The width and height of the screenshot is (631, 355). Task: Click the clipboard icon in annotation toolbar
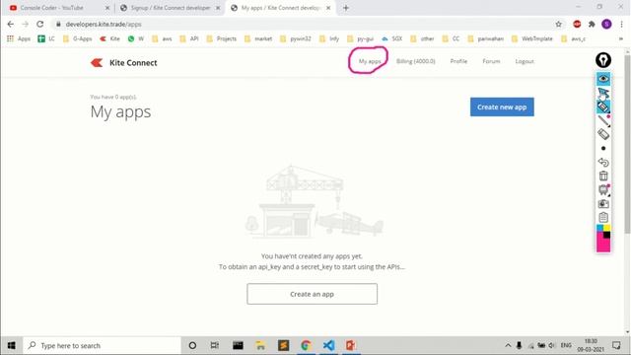[x=603, y=217]
